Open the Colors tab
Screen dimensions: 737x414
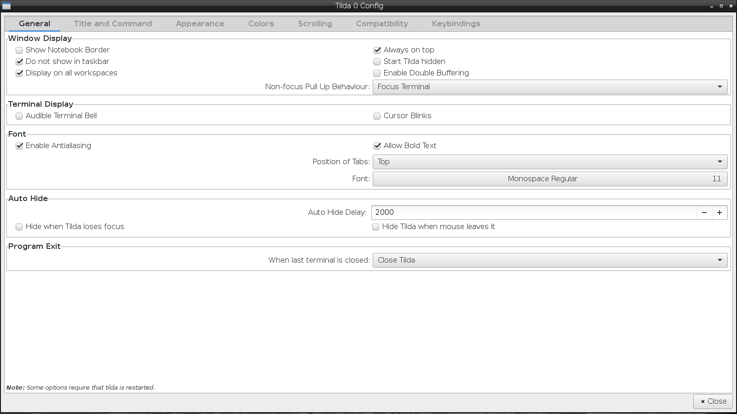261,24
